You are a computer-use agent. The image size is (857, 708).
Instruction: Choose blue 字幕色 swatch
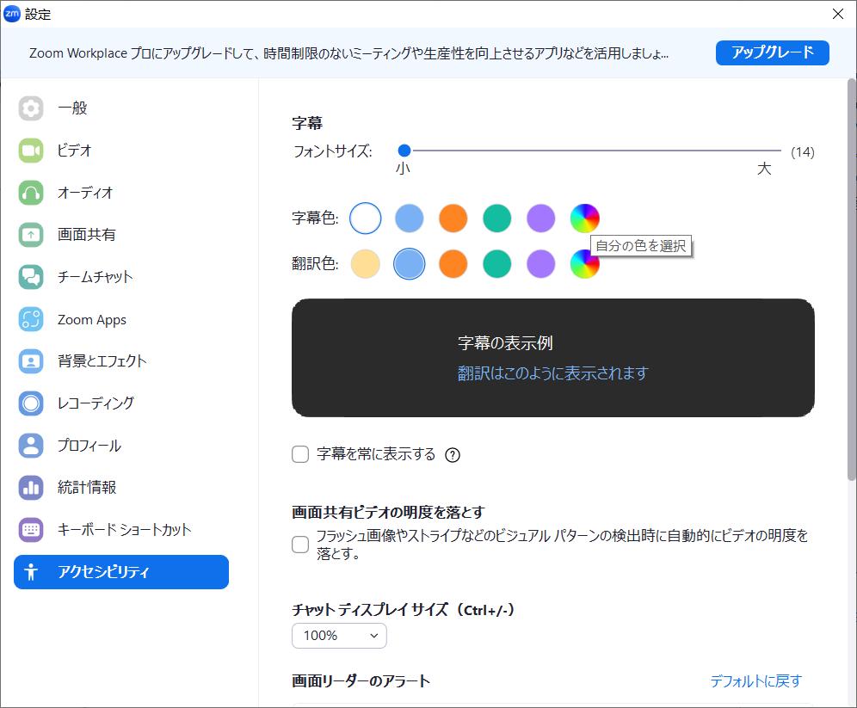pyautogui.click(x=409, y=218)
